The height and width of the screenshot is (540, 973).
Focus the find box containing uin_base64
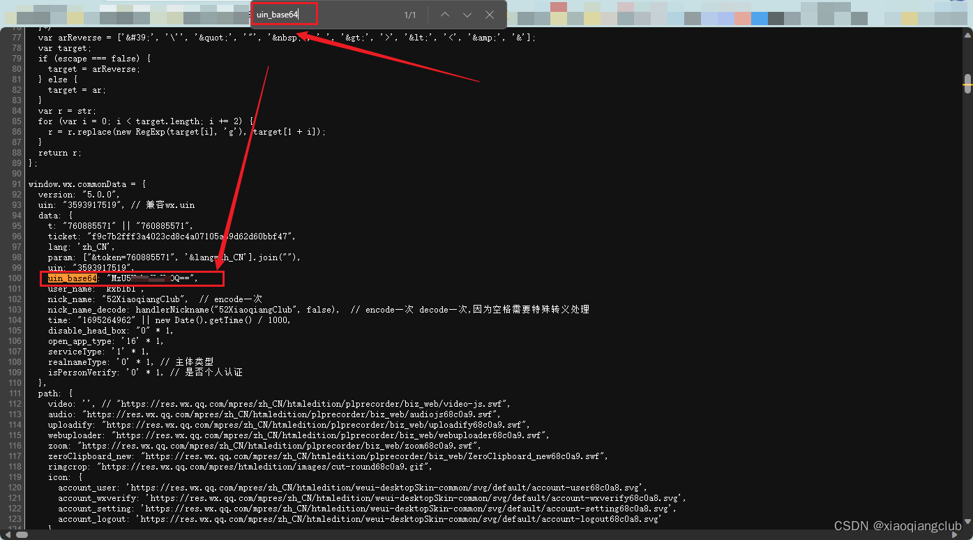coord(284,15)
